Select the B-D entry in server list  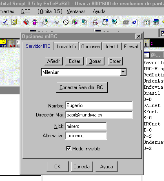pyautogui.click(x=148, y=99)
